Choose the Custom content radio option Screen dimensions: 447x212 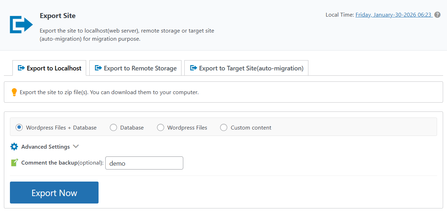tap(224, 127)
